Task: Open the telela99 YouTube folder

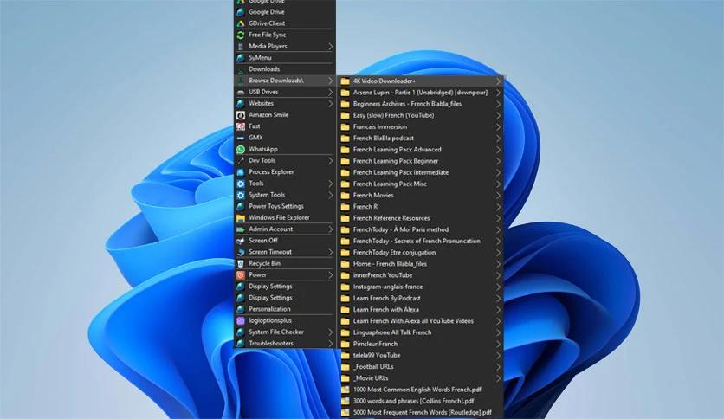Action: pos(421,356)
